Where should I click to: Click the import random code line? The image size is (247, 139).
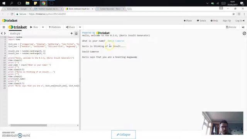click(x=15, y=37)
